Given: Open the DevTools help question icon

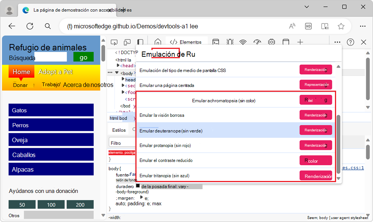Looking at the screenshot, I should click(350, 42).
